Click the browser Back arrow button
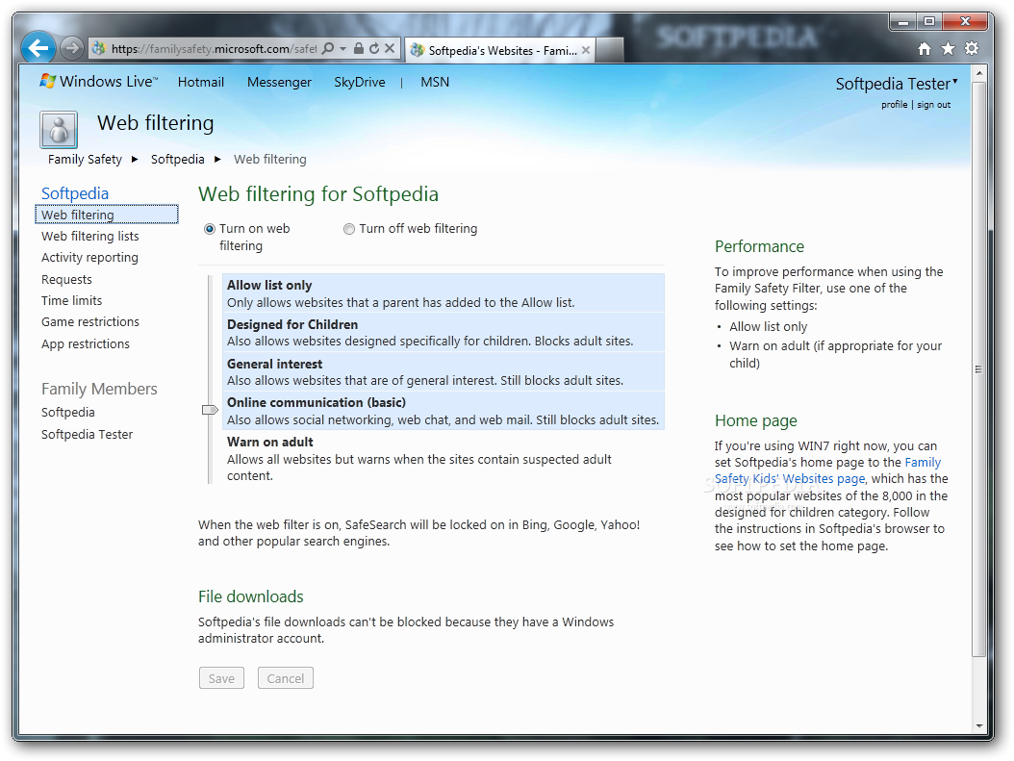Image resolution: width=1014 pixels, height=761 pixels. pos(38,48)
